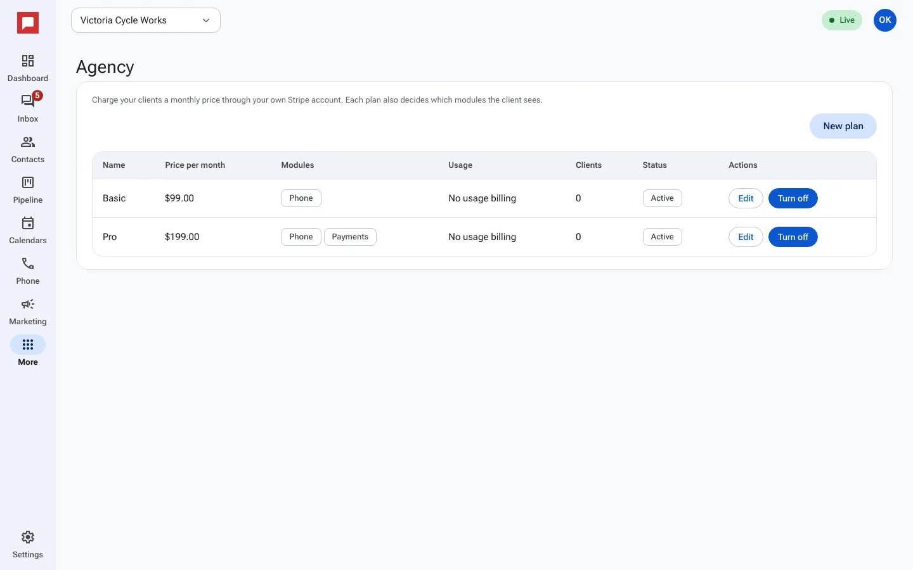This screenshot has width=913, height=570.
Task: Click the Active status of Pro plan
Action: point(663,237)
